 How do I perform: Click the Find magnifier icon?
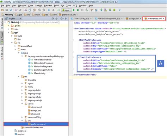click(x=39, y=10)
